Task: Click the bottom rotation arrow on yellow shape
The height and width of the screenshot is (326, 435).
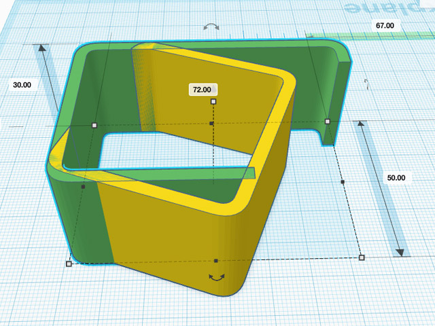Action: coord(217,278)
